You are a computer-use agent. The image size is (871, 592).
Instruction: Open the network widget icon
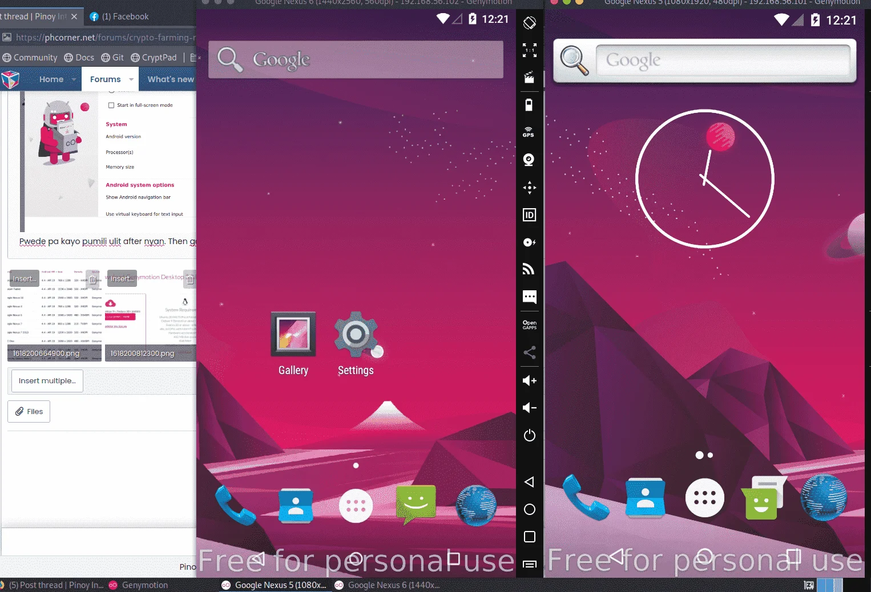point(529,269)
